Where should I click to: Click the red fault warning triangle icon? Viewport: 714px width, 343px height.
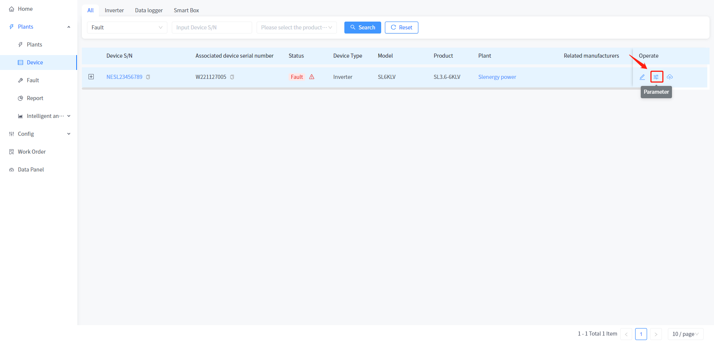click(x=312, y=77)
